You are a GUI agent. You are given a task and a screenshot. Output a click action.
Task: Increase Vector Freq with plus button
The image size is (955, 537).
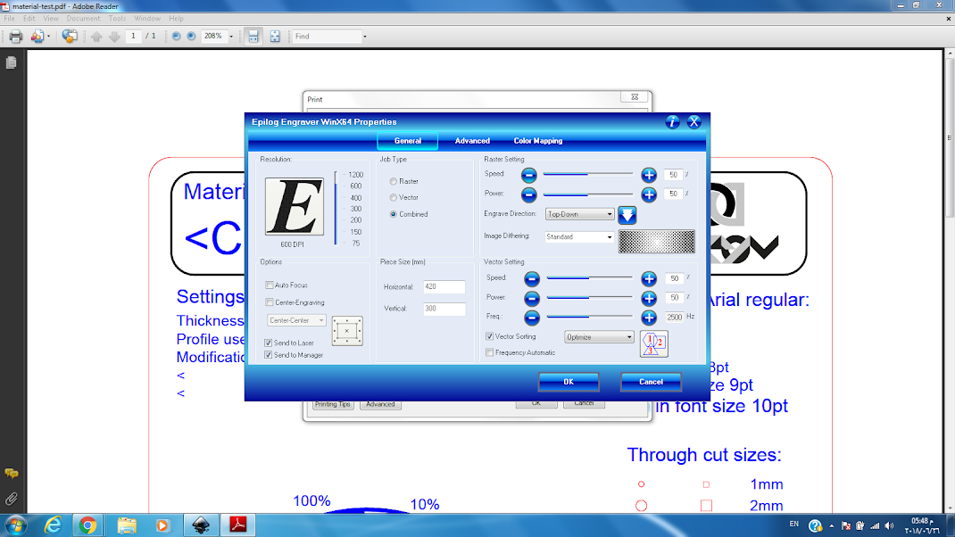click(649, 318)
